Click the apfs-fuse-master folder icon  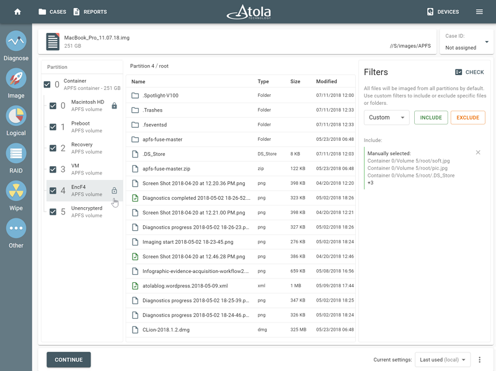pyautogui.click(x=135, y=140)
